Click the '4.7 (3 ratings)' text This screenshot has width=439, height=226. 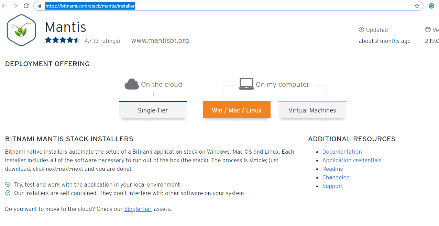(102, 41)
